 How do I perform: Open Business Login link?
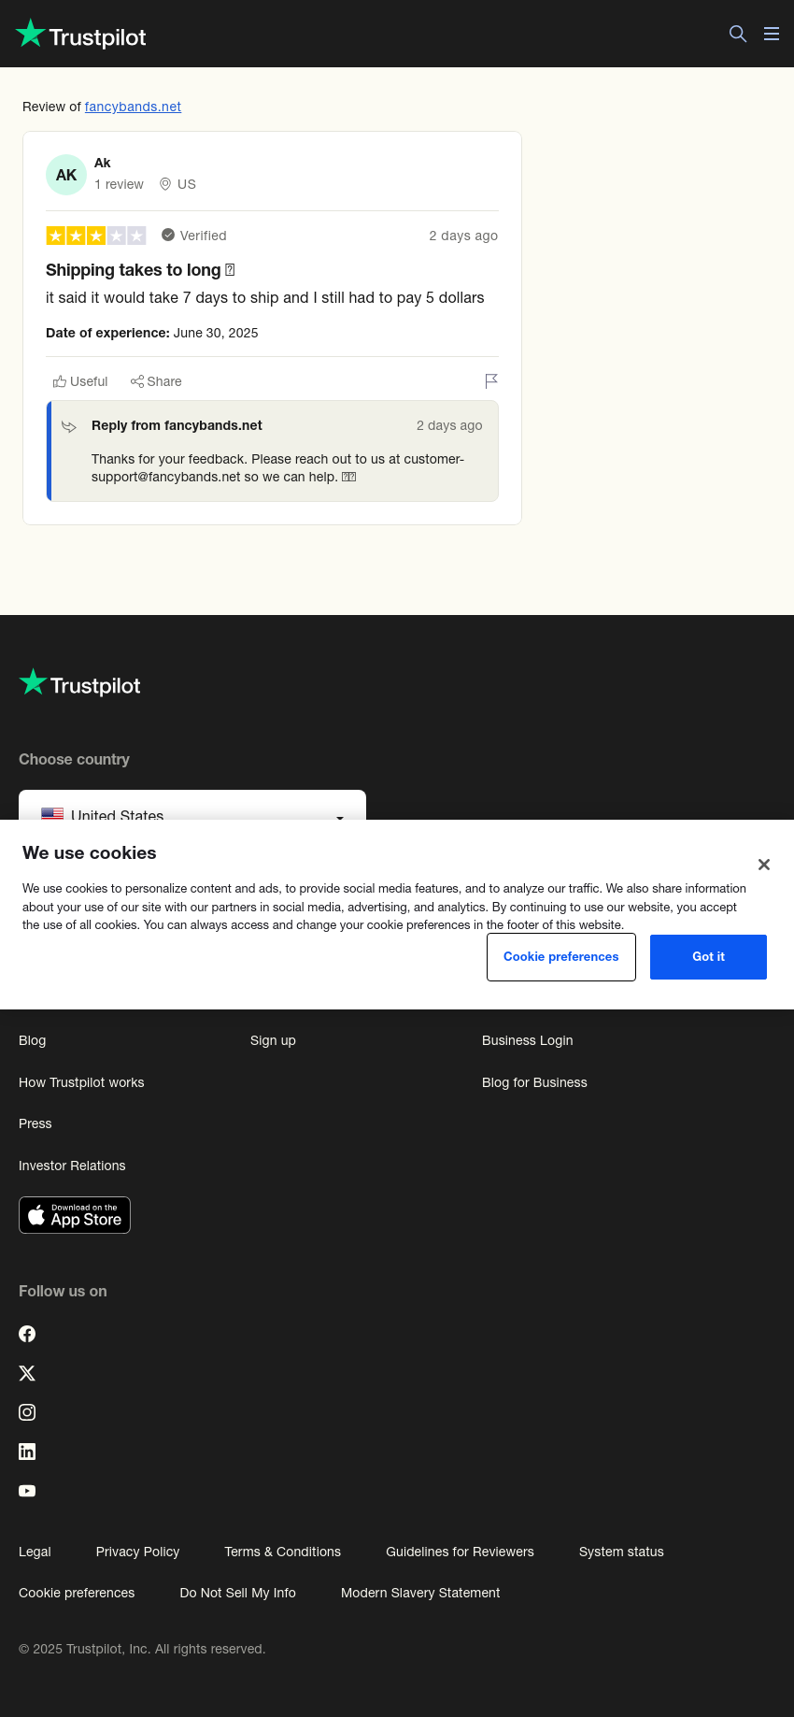click(x=528, y=1040)
